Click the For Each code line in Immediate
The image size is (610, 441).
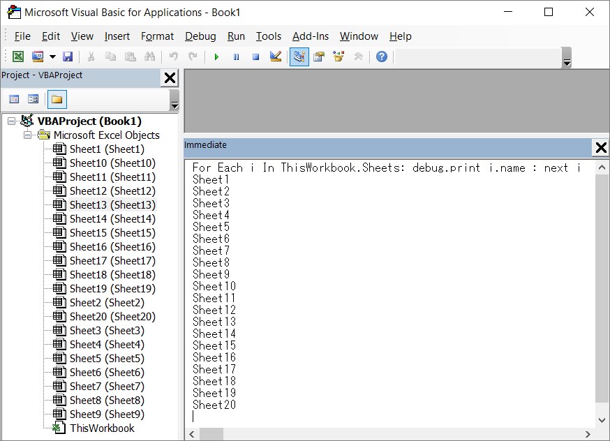click(386, 167)
